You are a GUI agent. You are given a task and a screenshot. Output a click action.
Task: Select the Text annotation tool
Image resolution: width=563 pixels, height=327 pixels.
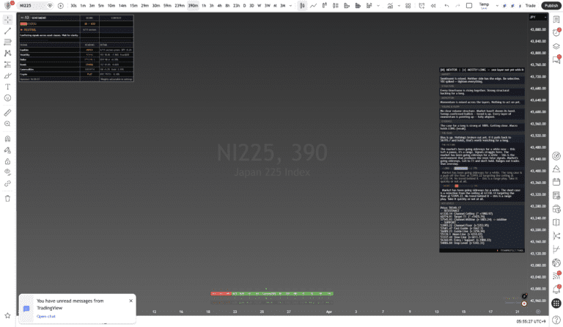click(x=7, y=87)
